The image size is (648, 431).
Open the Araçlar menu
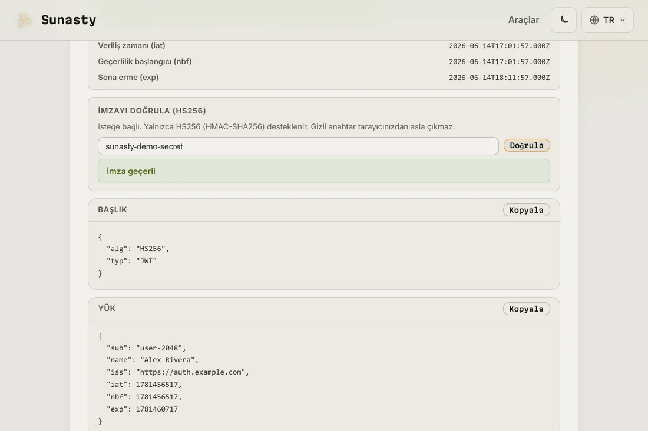click(x=523, y=20)
